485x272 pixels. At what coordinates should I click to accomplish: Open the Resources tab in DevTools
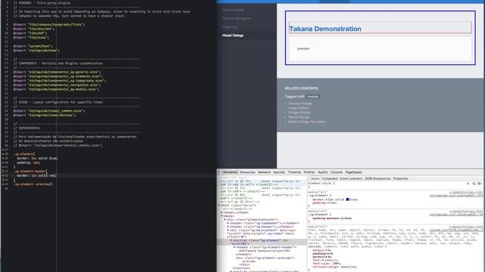click(248, 172)
